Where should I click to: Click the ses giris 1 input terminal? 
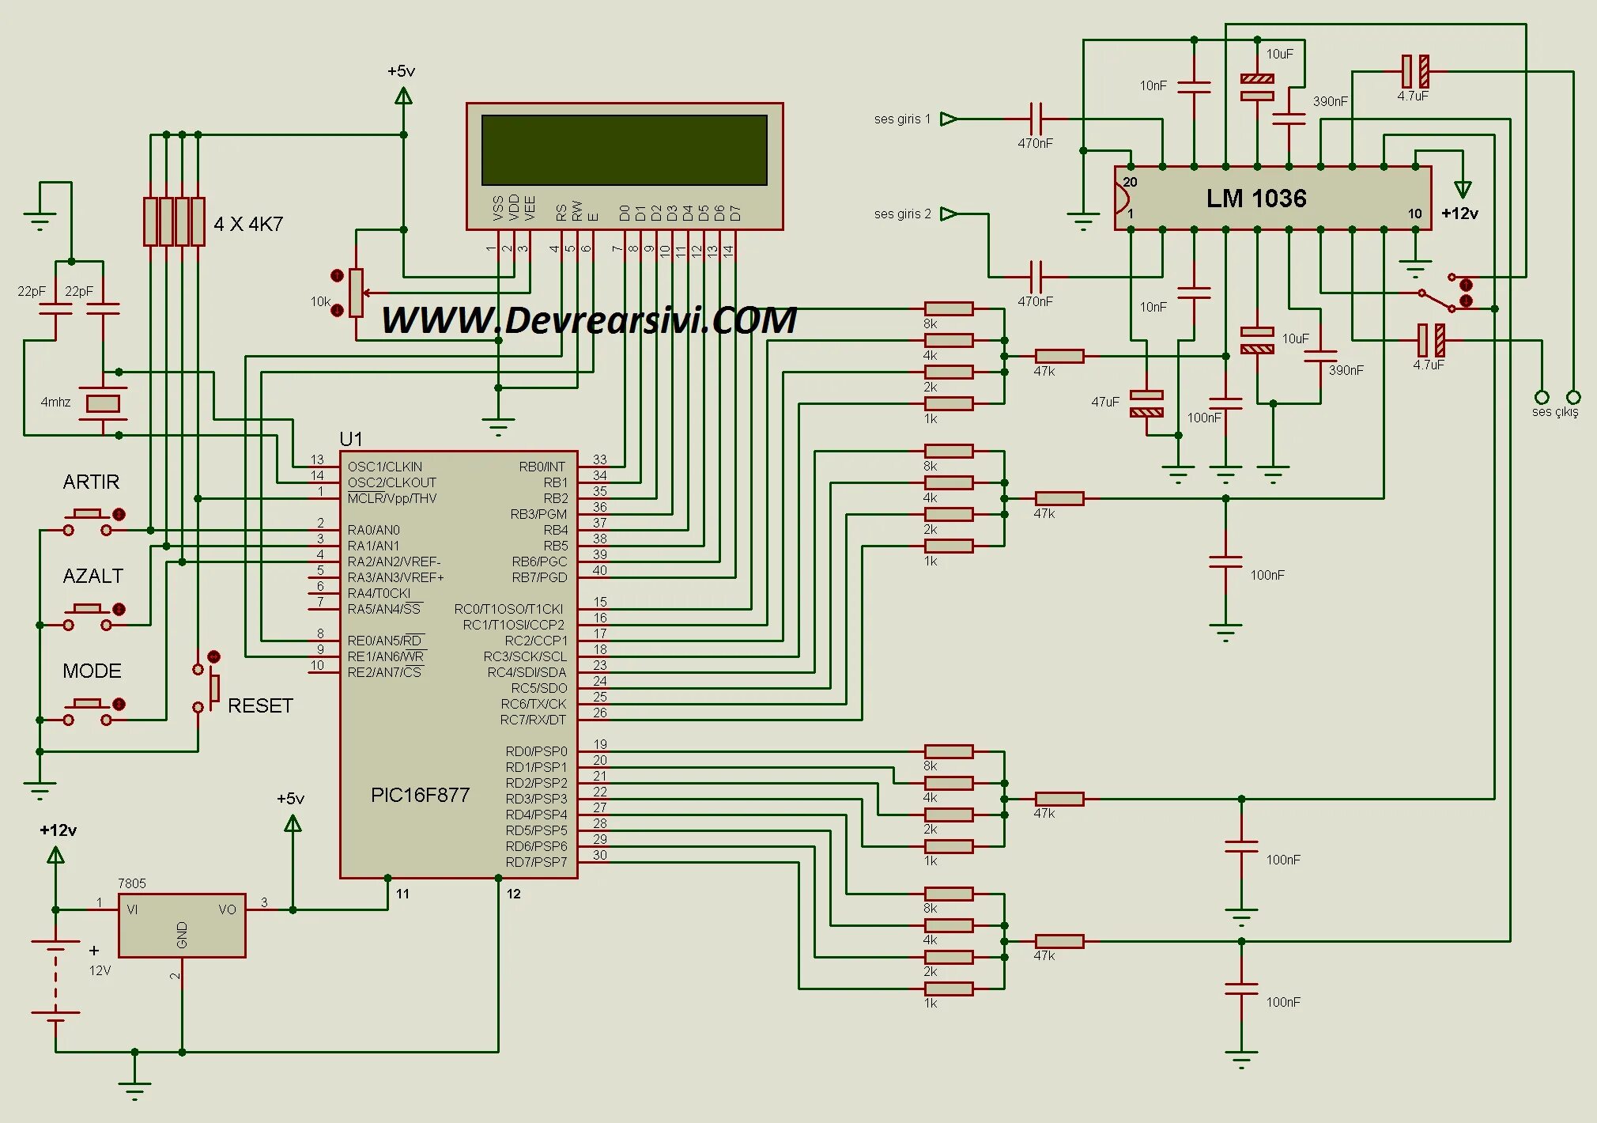949,119
